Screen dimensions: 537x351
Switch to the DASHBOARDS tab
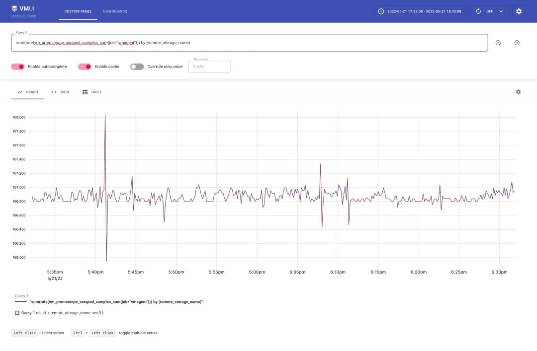pos(115,11)
